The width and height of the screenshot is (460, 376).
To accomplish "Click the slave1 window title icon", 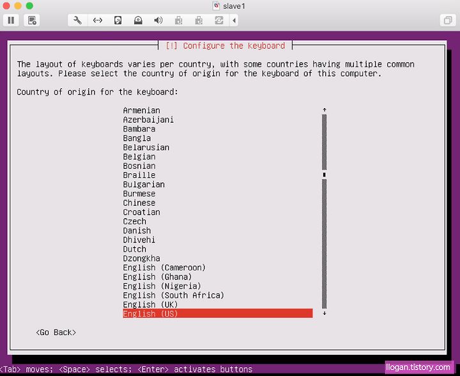I will click(x=216, y=6).
